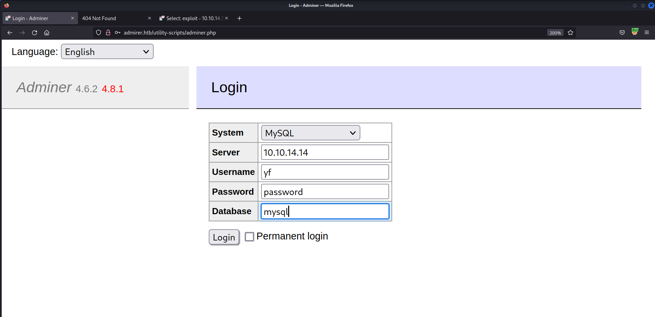Screen dimensions: 655x317
Task: Submit the form with Login button
Action: tap(224, 237)
